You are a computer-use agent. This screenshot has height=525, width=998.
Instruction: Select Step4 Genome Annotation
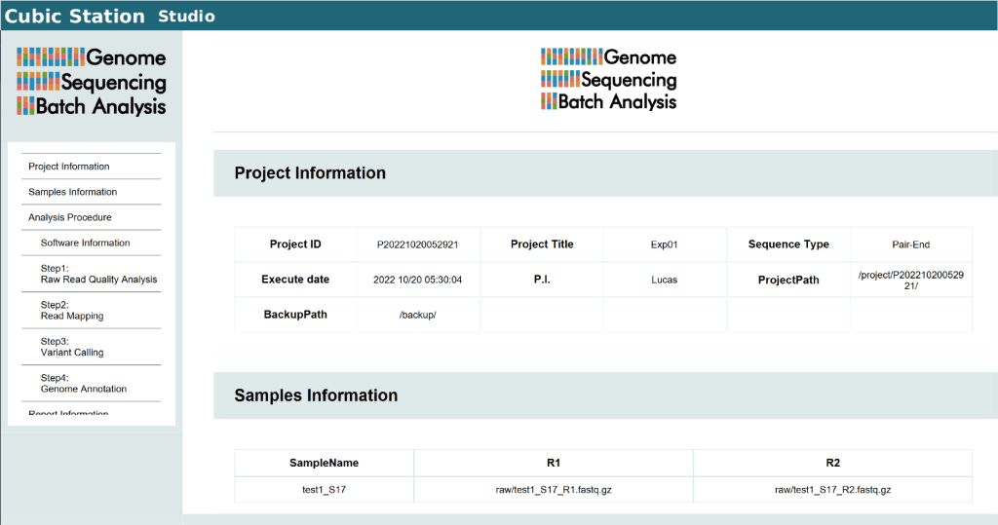pyautogui.click(x=84, y=383)
